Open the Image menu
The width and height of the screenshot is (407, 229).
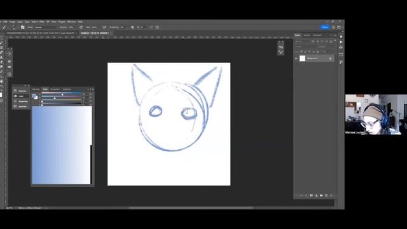12,22
